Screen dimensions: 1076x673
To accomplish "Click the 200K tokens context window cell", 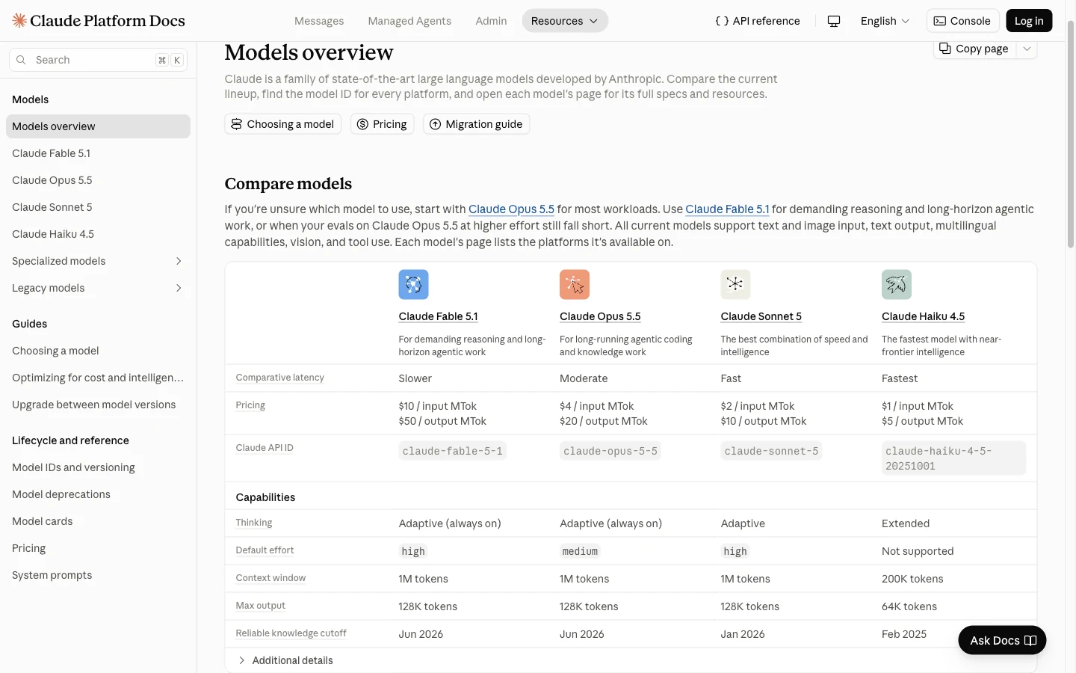I will click(x=912, y=579).
